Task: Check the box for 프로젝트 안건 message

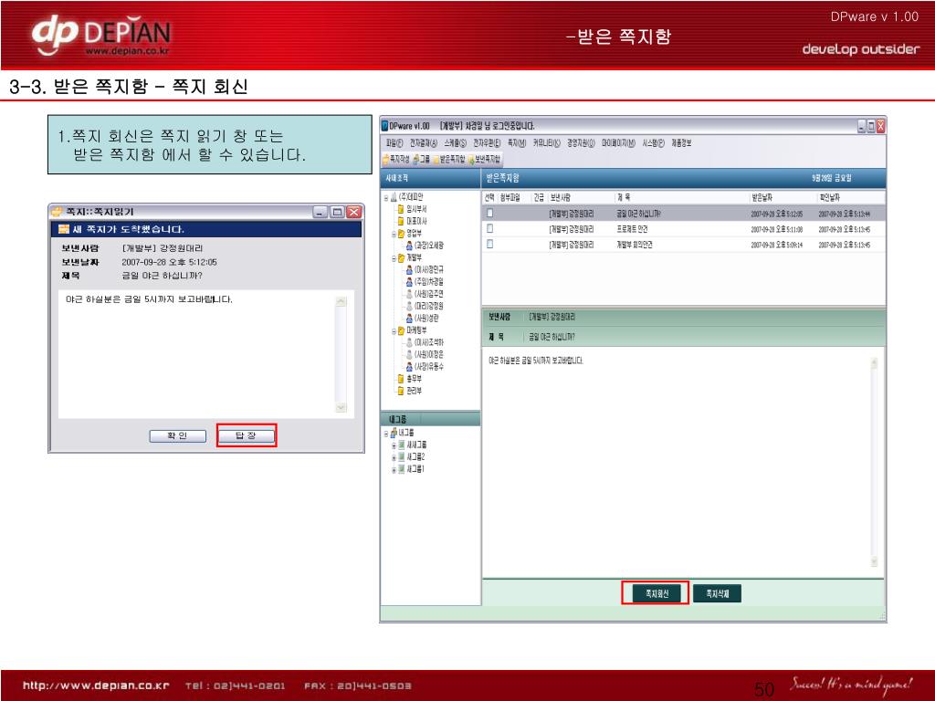Action: [489, 228]
